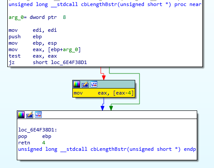Click the edit pencil icon on the loc_6E4F38D1 node
This screenshot has width=214, height=168.
[x=30, y=115]
